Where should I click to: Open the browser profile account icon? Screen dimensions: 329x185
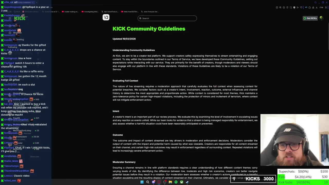pyautogui.click(x=313, y=7)
